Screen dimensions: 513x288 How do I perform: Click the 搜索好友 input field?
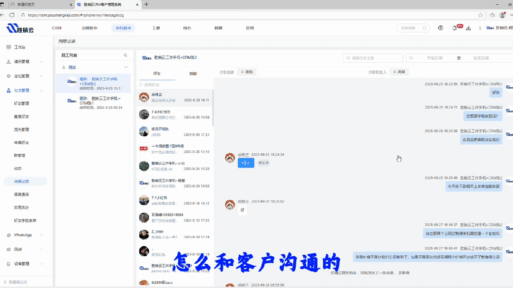click(x=175, y=84)
